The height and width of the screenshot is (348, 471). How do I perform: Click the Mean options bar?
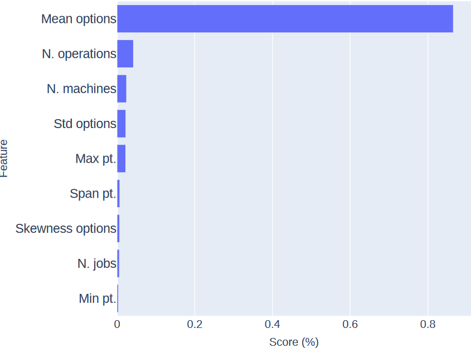coord(285,18)
